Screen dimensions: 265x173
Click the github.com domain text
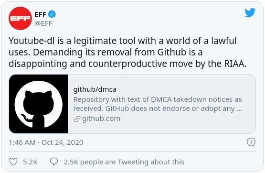pyautogui.click(x=101, y=119)
